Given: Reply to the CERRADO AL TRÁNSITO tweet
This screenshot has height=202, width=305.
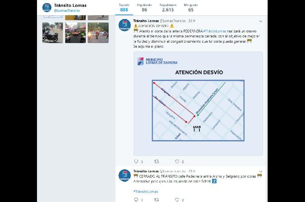Looking at the screenshot, I should (x=136, y=199).
